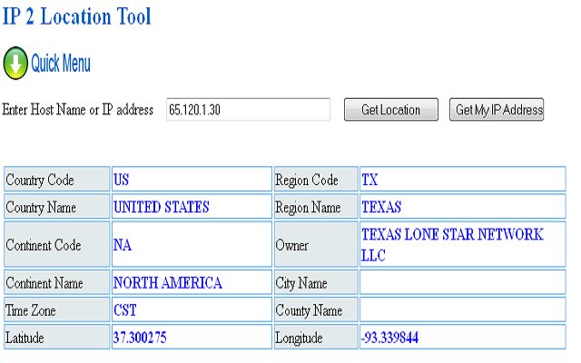Image resolution: width=581 pixels, height=363 pixels.
Task: Click the latitude value 37.300275
Action: 140,338
